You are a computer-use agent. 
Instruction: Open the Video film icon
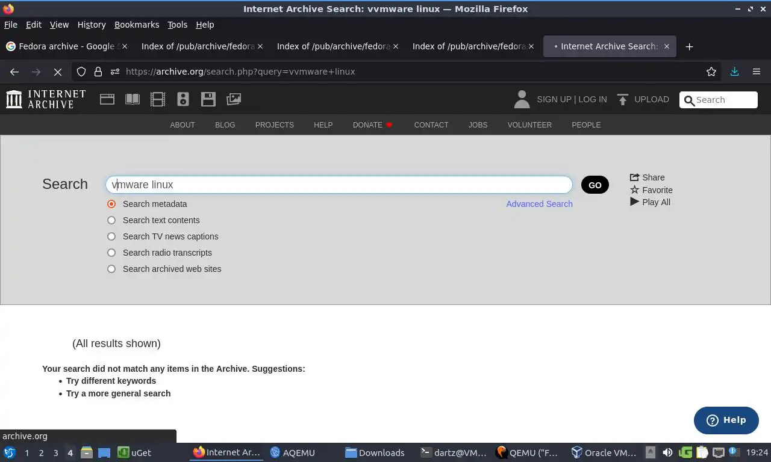point(158,99)
